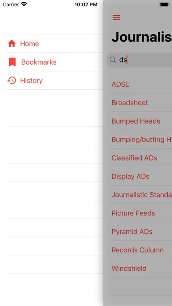
Task: Click the Home house icon
Action: pyautogui.click(x=12, y=44)
